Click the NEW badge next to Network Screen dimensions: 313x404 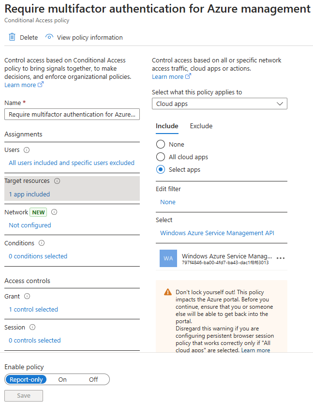tap(38, 212)
